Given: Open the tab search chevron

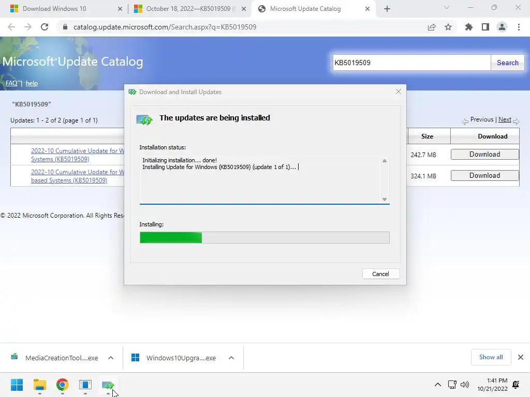Looking at the screenshot, I should pyautogui.click(x=447, y=7).
